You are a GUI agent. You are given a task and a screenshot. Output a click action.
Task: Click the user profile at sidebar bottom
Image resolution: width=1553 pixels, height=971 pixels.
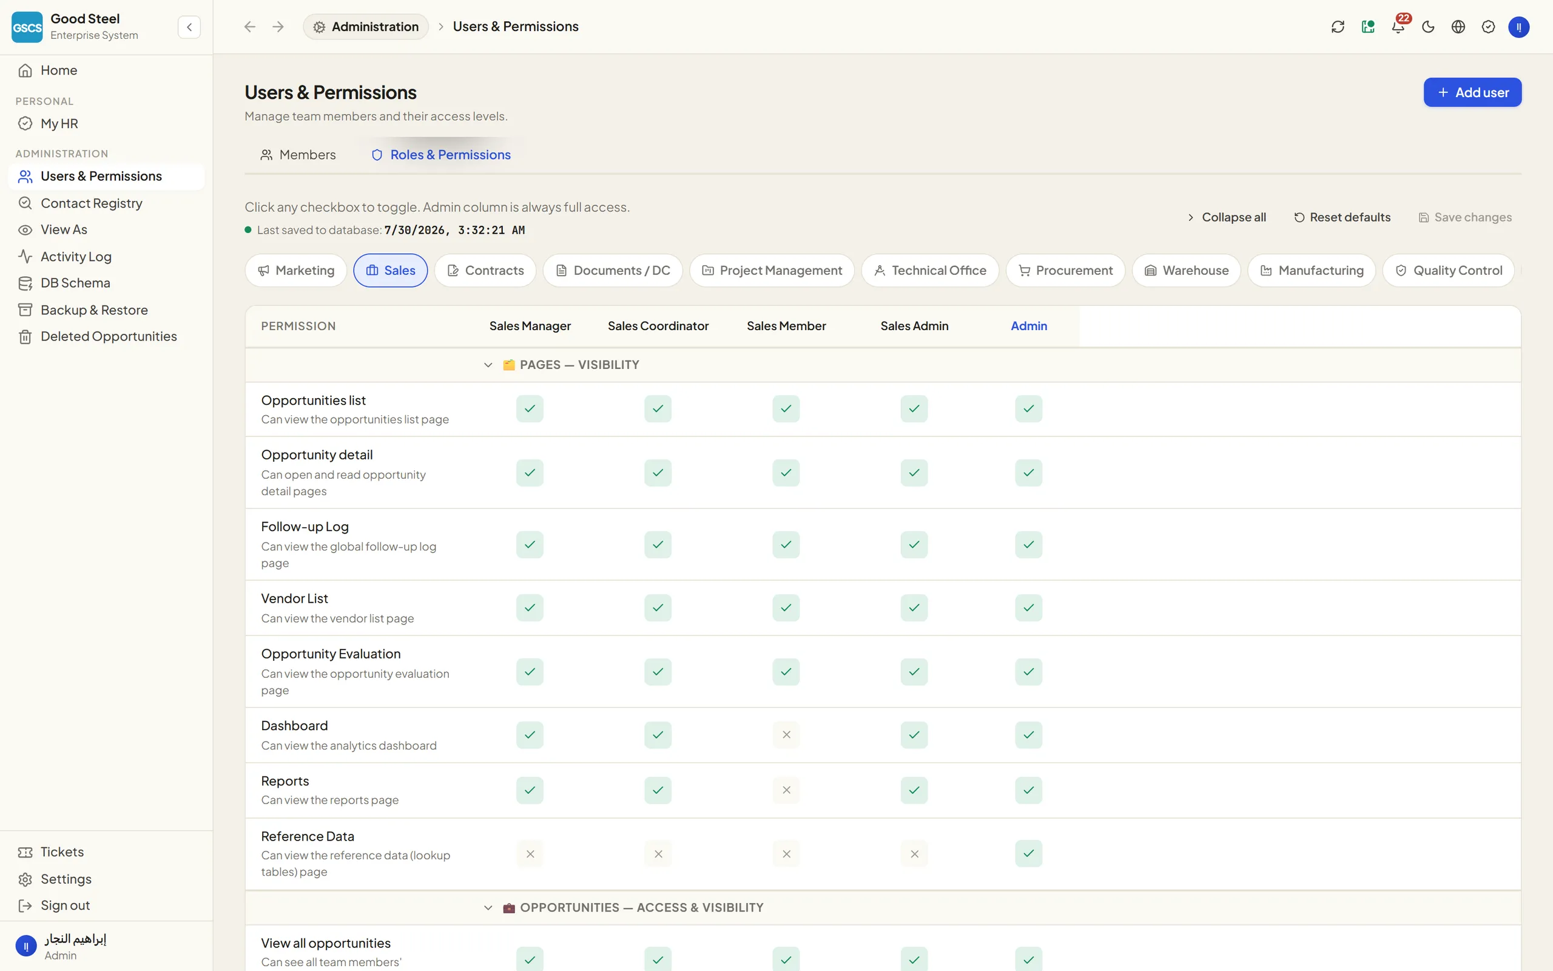pos(106,947)
